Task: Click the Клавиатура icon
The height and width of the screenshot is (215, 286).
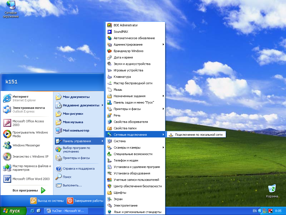Action: [109, 77]
